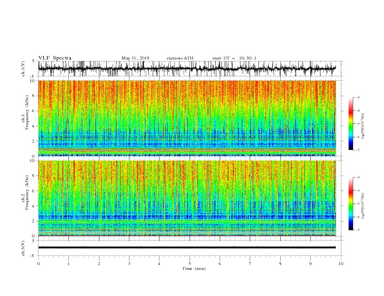
Task: Select the "Time (min)" axis label
Action: click(x=194, y=268)
